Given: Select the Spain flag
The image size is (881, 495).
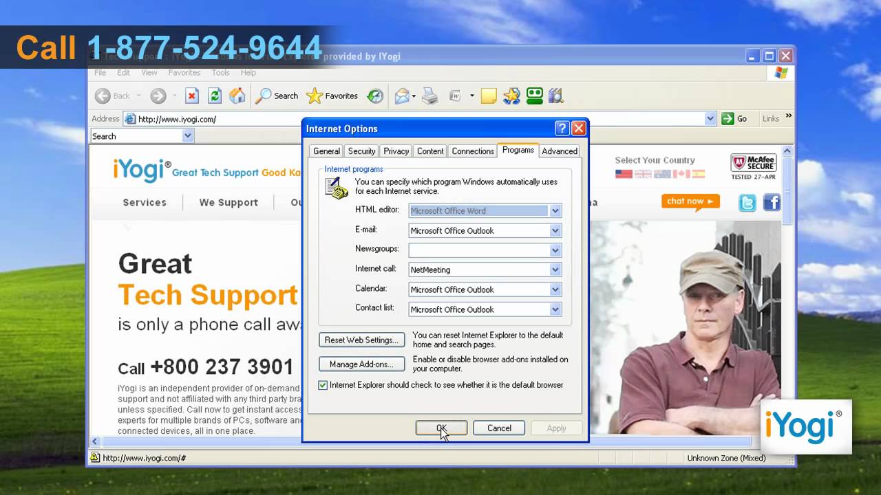Looking at the screenshot, I should pyautogui.click(x=699, y=174).
